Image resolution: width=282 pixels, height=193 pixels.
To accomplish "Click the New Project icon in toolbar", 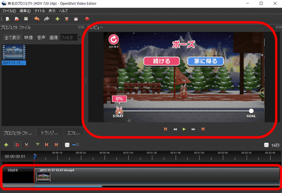I will click(x=8, y=19).
